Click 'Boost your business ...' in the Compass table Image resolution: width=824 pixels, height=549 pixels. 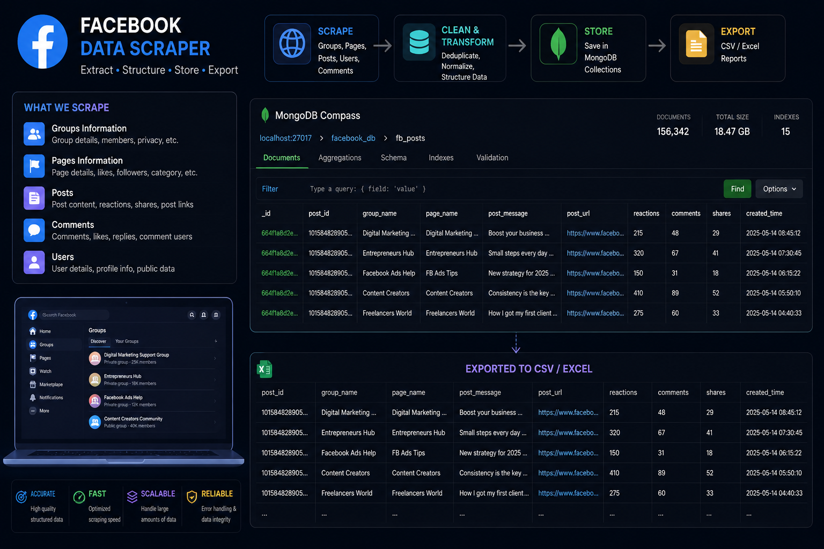[519, 233]
